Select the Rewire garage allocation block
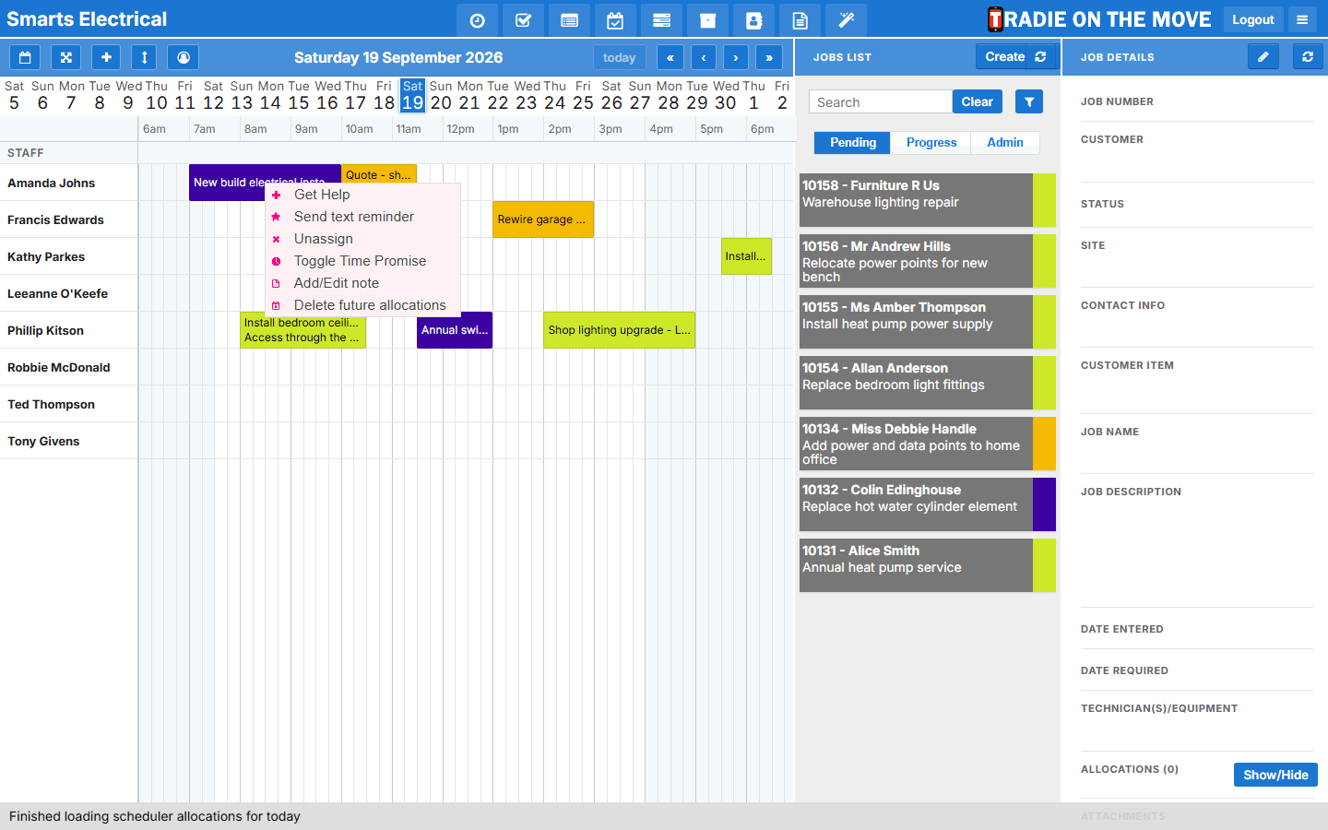The image size is (1328, 830). [x=543, y=219]
